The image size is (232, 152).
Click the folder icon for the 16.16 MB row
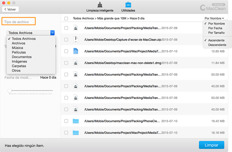[75, 133]
